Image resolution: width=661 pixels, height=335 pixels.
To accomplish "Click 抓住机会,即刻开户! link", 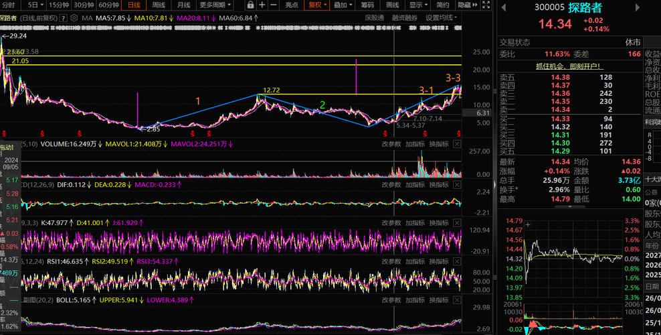I will (x=569, y=66).
